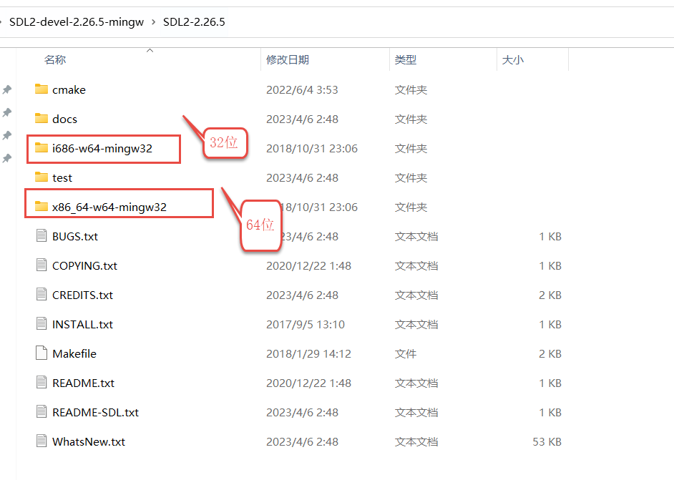674x480 pixels.
Task: Open the cmake folder icon
Action: tap(43, 89)
